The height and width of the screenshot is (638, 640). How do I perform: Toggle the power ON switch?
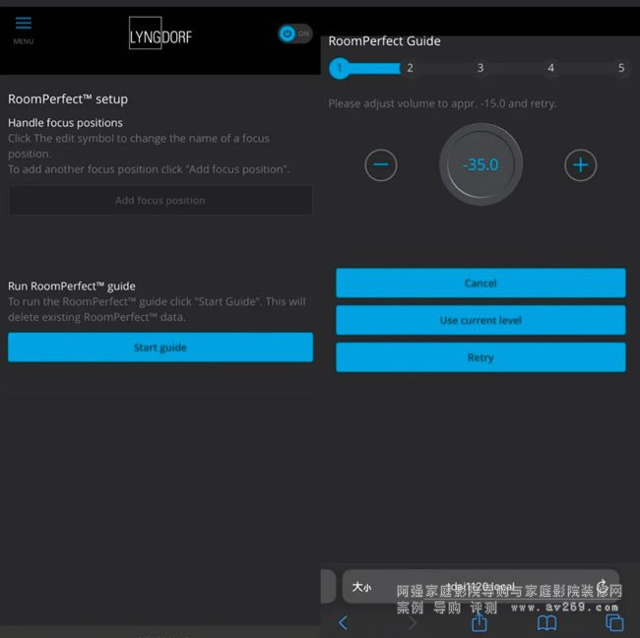click(294, 33)
